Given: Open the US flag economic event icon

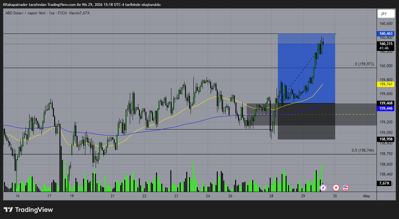Looking at the screenshot, I should tap(345, 187).
